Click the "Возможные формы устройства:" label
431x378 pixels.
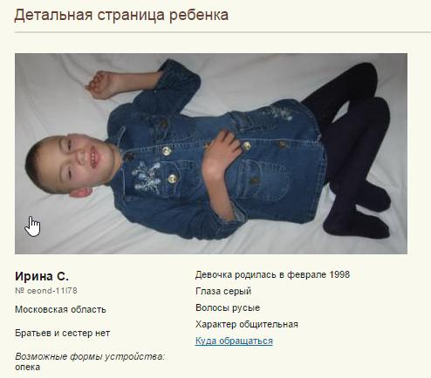[90, 356]
